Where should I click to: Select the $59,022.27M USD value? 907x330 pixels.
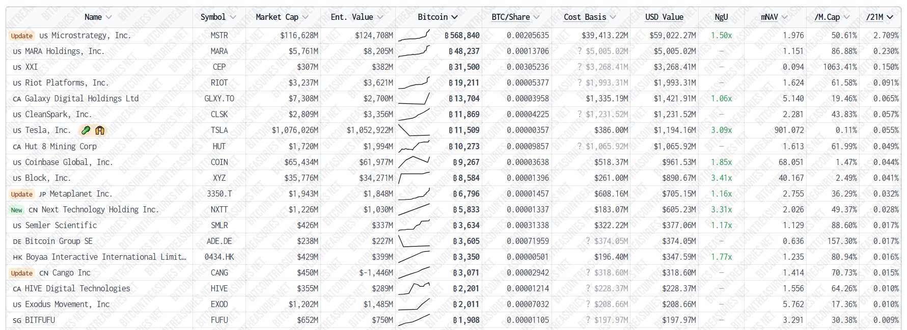pyautogui.click(x=673, y=35)
